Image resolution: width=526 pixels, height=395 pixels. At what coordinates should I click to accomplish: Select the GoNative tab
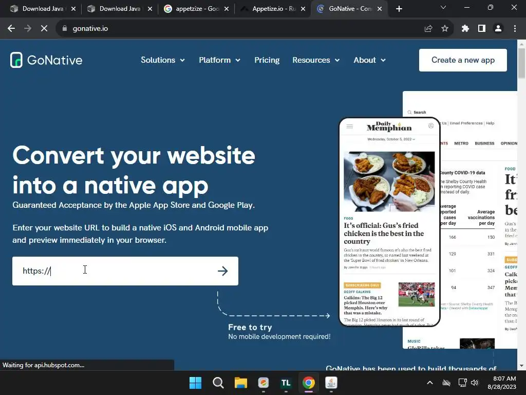tap(350, 9)
